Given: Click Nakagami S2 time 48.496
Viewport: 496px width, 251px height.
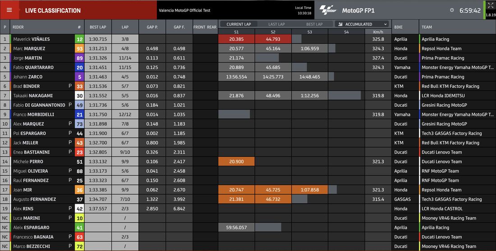Looking at the screenshot, I should click(x=273, y=96).
